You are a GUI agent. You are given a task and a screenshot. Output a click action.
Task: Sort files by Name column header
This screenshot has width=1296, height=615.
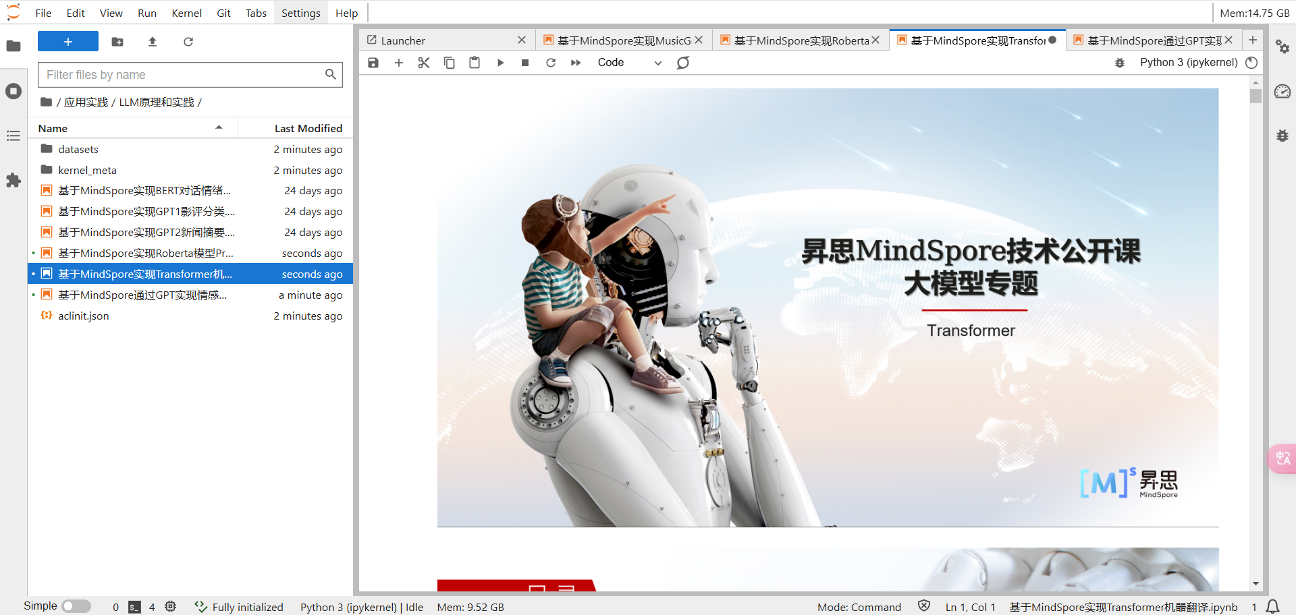(x=133, y=128)
